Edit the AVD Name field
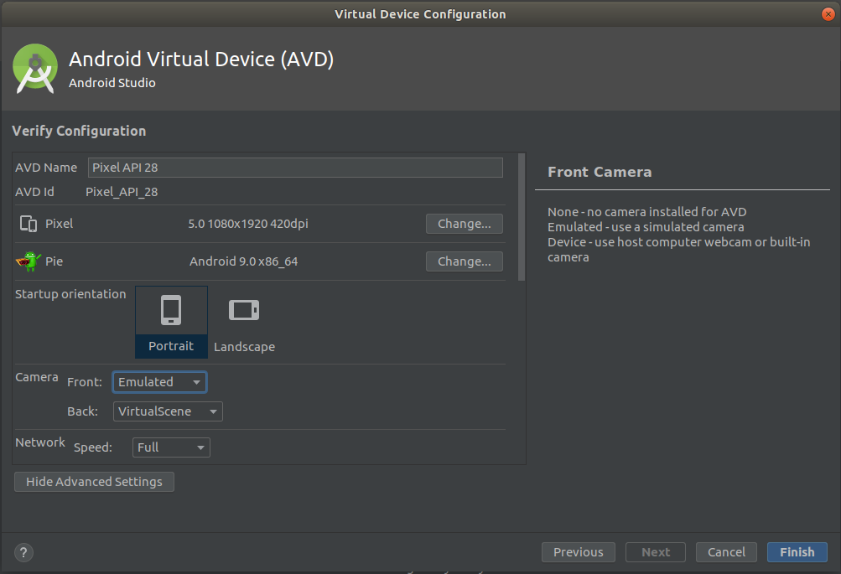Viewport: 841px width, 574px height. pyautogui.click(x=294, y=167)
